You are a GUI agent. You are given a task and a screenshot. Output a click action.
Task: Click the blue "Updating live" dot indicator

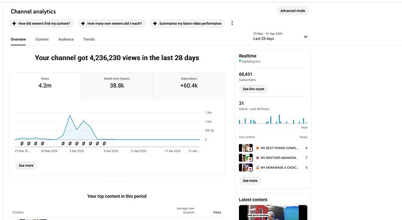240,61
